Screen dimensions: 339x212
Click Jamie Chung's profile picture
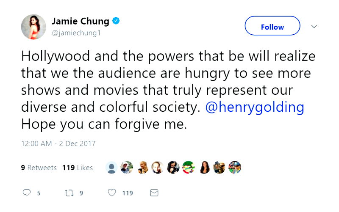tap(33, 27)
